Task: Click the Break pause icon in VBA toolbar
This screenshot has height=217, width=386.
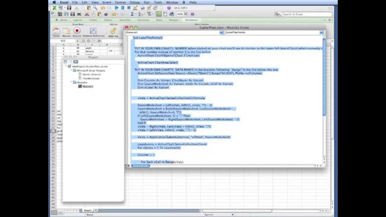Action: click(x=123, y=8)
